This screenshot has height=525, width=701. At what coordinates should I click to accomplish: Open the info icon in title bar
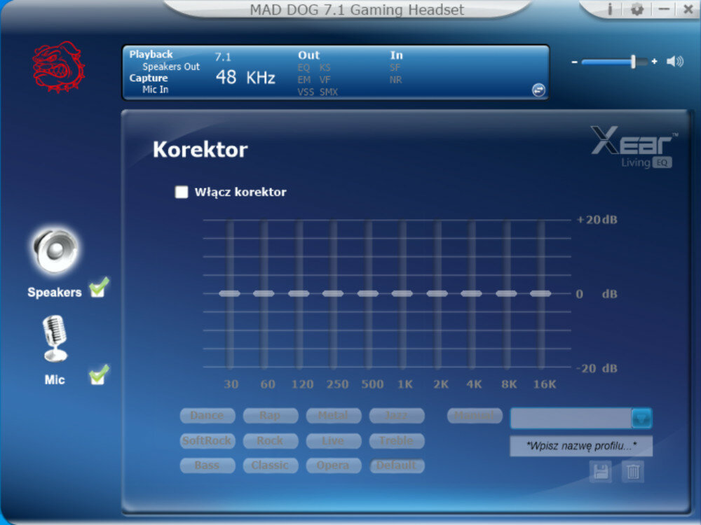click(610, 9)
